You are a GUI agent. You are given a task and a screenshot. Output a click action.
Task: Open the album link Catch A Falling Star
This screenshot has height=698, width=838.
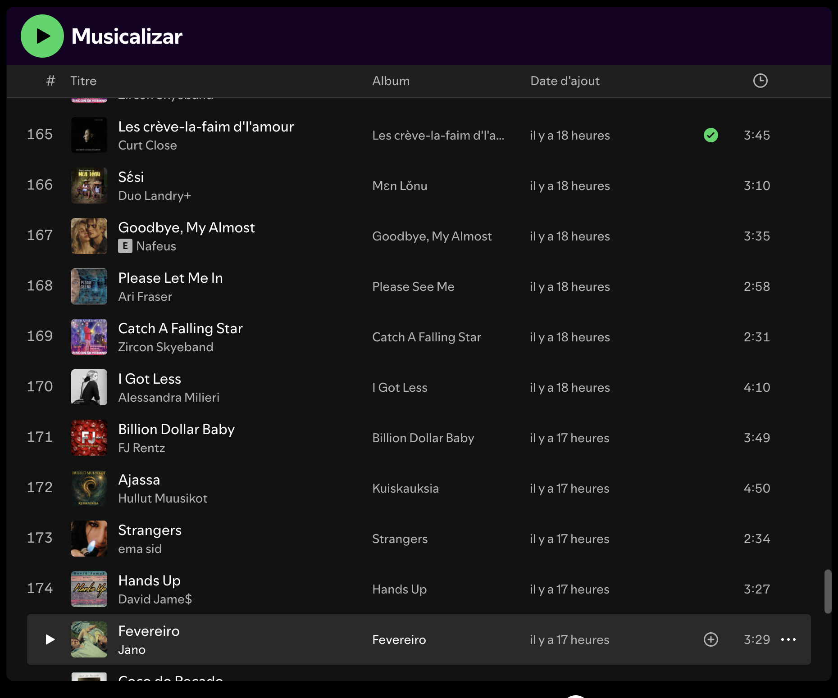click(426, 337)
